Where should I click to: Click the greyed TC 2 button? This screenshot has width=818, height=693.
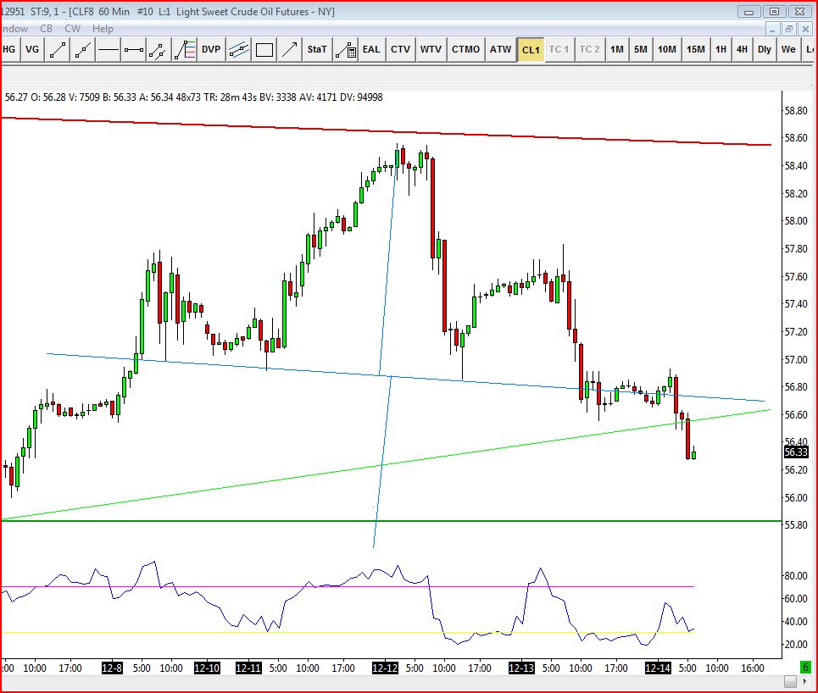(x=590, y=49)
